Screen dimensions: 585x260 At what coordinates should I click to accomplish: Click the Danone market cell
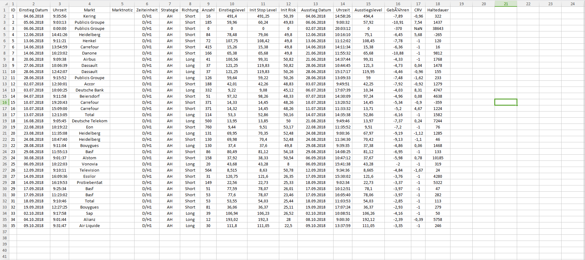coord(89,53)
